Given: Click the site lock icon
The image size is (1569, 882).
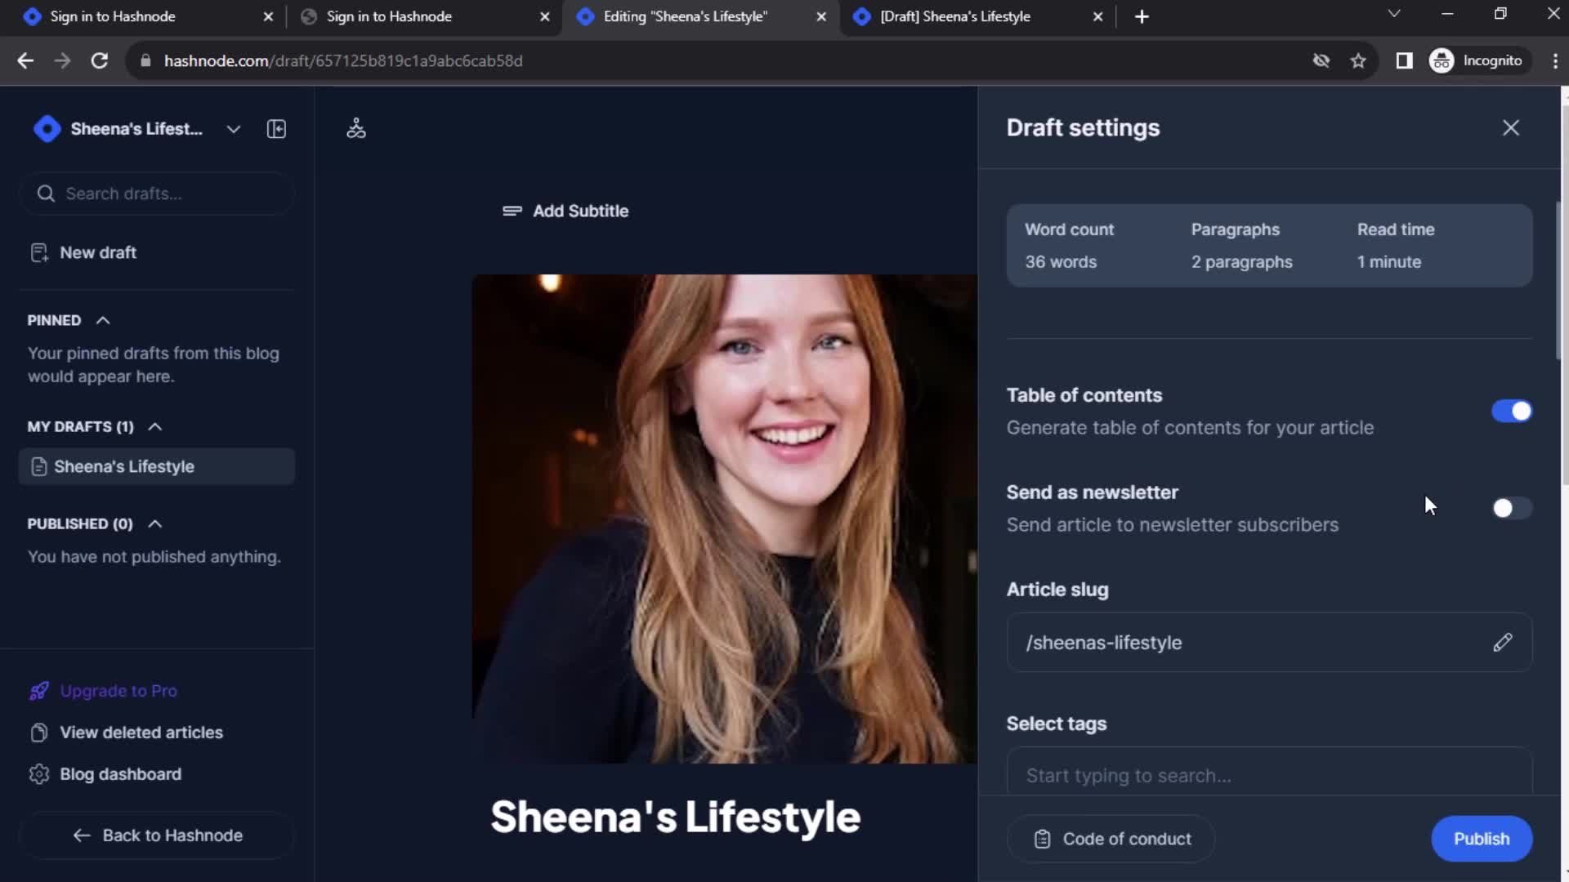Looking at the screenshot, I should (x=145, y=60).
